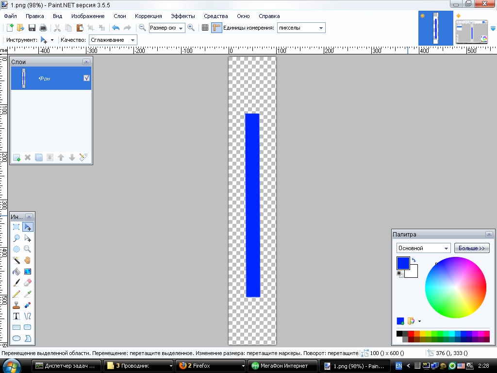
Task: Toggle the pixel grid display
Action: (205, 28)
